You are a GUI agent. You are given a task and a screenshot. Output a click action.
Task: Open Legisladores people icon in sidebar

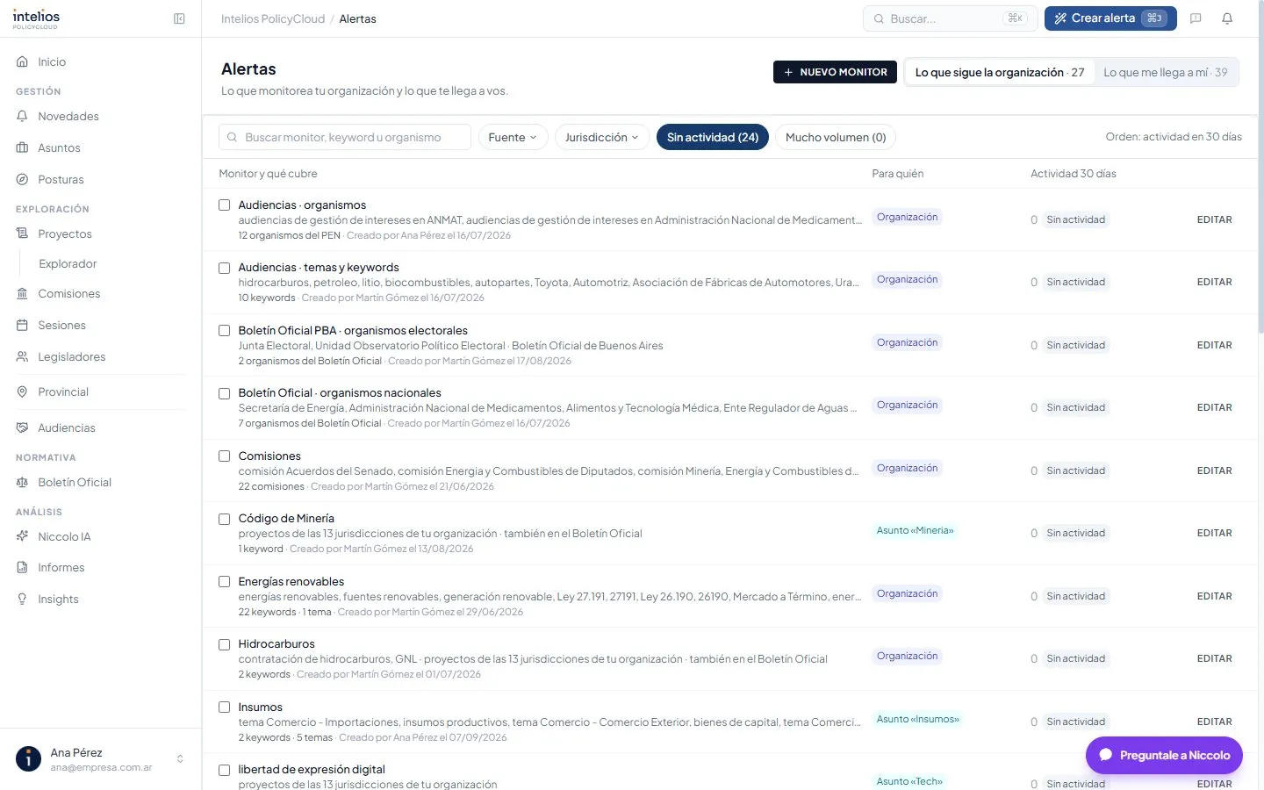click(x=23, y=357)
